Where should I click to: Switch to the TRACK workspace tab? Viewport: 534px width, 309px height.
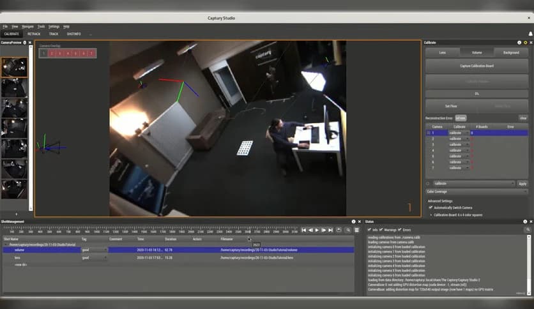[54, 34]
